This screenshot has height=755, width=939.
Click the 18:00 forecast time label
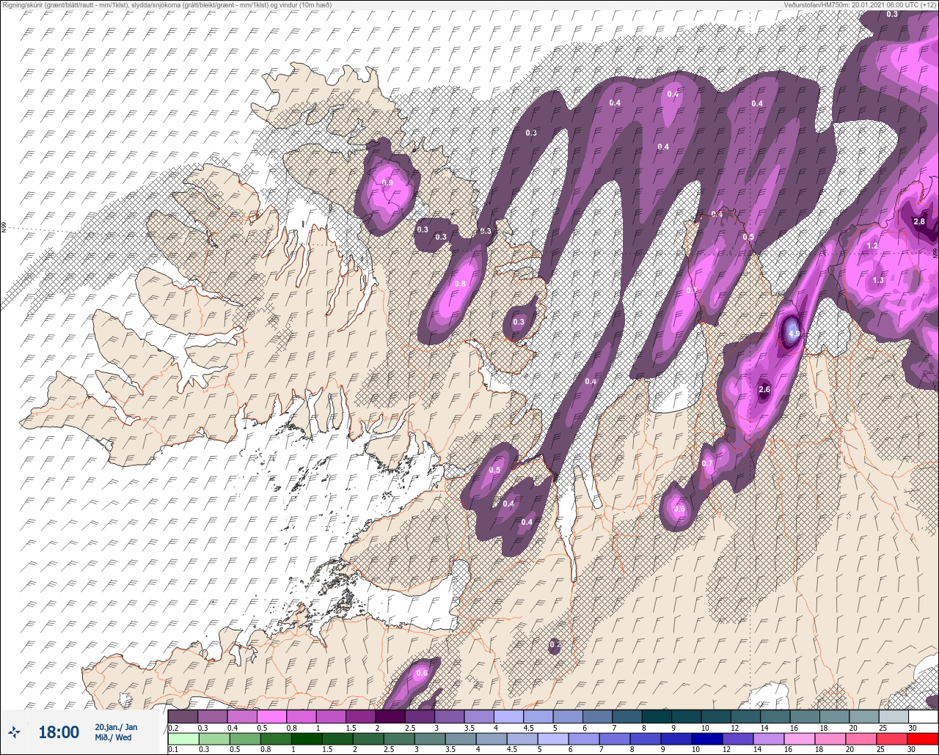tap(58, 732)
